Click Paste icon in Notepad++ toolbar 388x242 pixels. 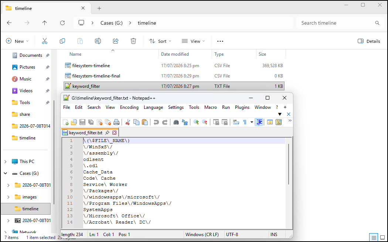pos(145,122)
